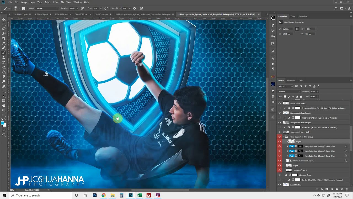Open the Image menu
This screenshot has height=199, width=353.
point(24,2)
